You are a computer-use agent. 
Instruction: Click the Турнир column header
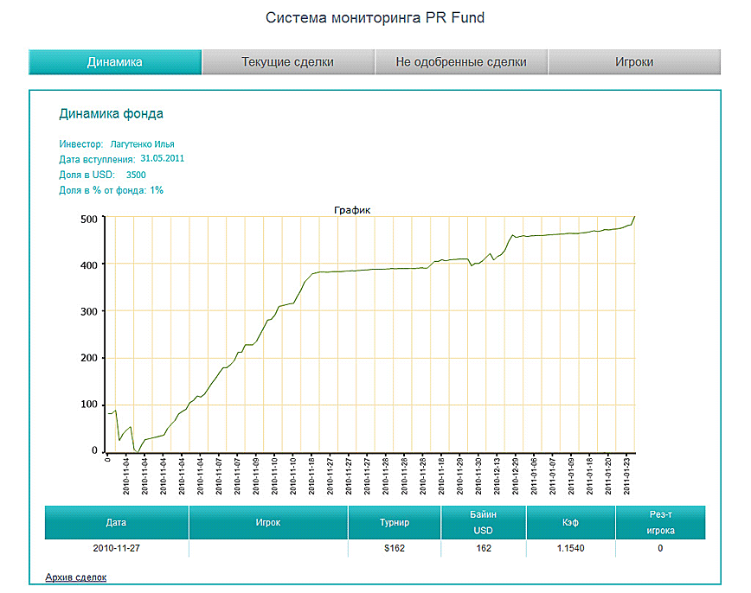tap(394, 522)
